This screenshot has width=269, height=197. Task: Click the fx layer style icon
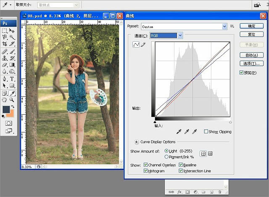point(179,192)
